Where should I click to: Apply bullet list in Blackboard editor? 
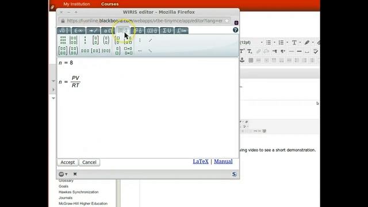(269, 43)
